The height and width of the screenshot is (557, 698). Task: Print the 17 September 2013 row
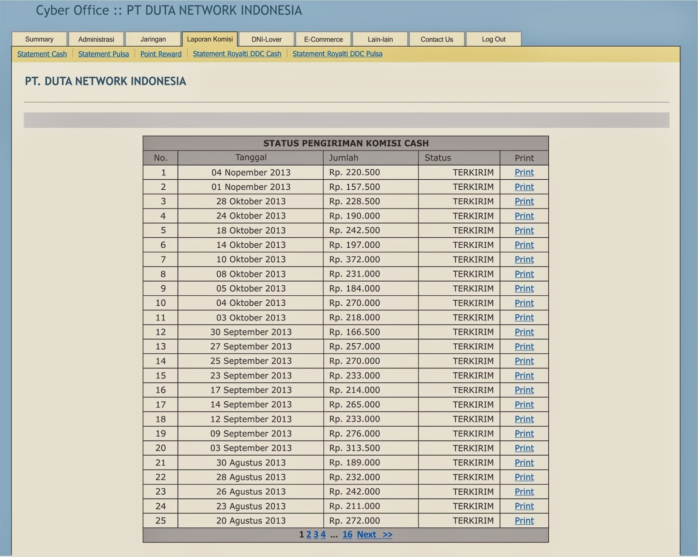click(524, 390)
